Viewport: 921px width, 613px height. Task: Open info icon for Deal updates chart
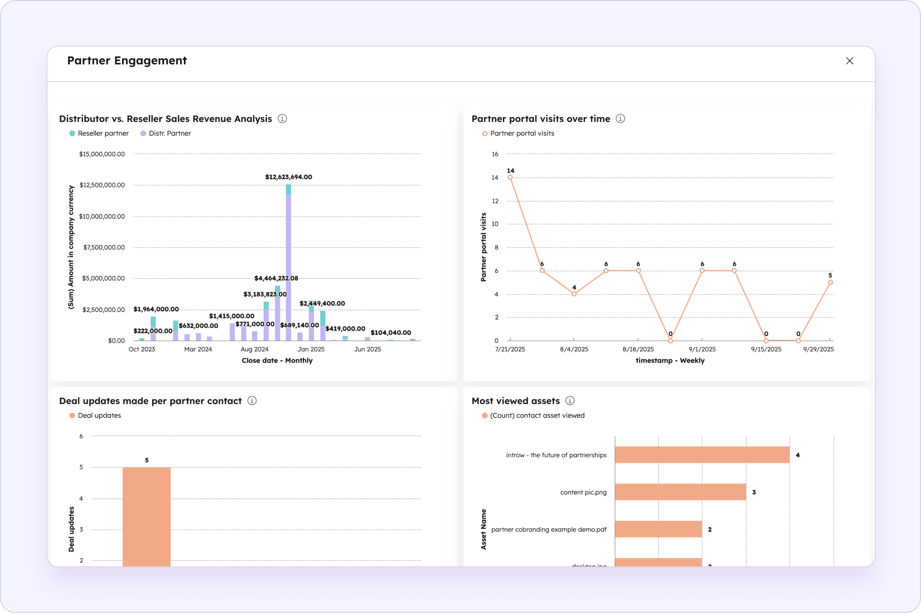click(x=252, y=401)
